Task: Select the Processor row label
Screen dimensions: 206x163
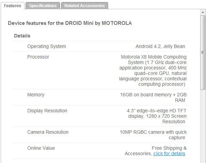Action: [x=38, y=57]
